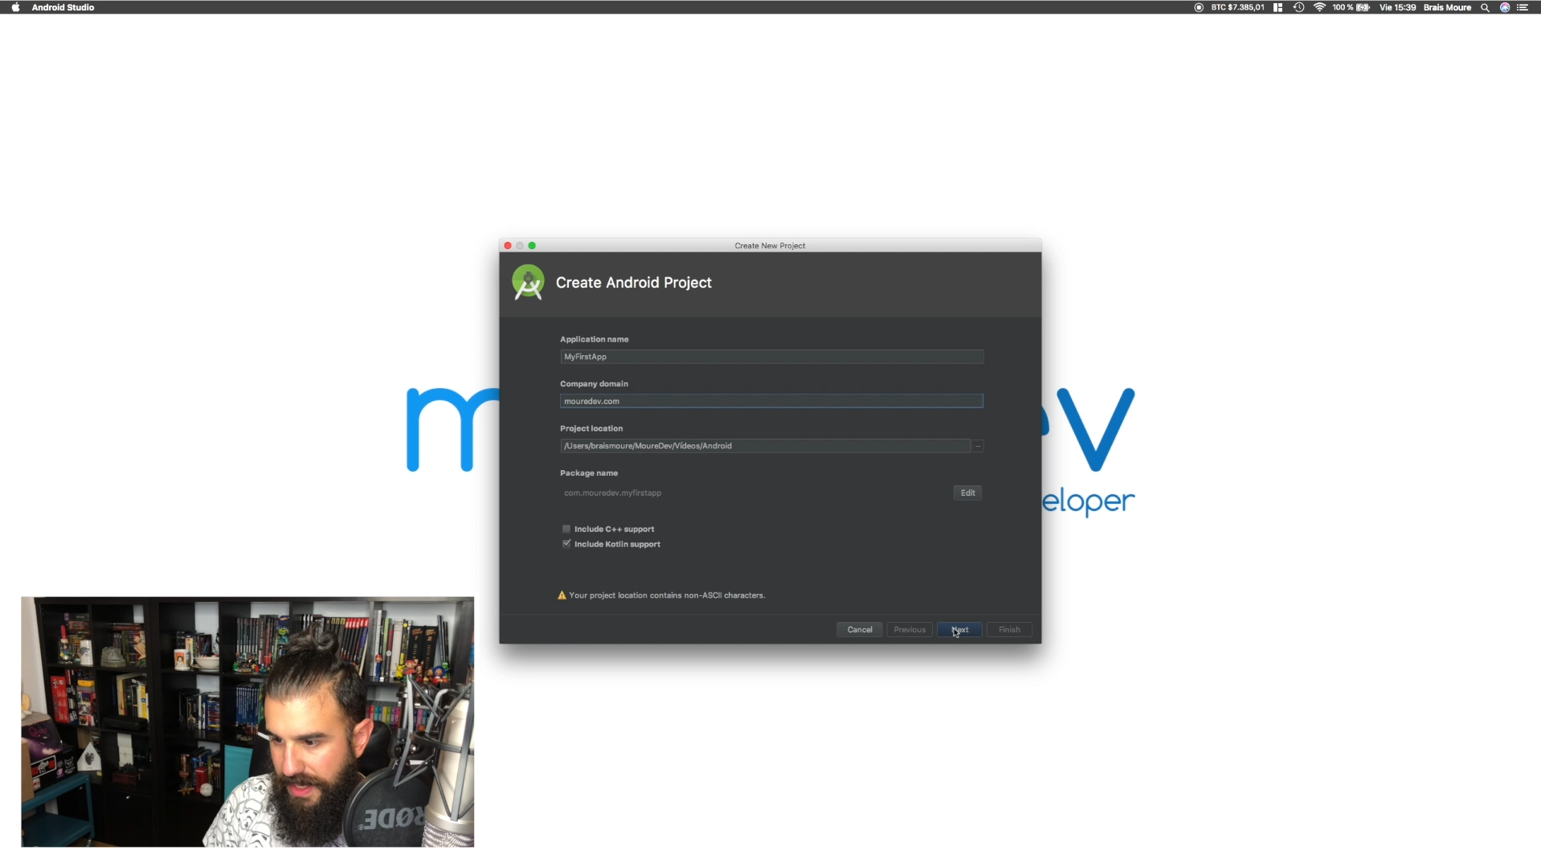This screenshot has height=867, width=1541.
Task: Click the non-ASCII characters warning message
Action: click(667, 595)
